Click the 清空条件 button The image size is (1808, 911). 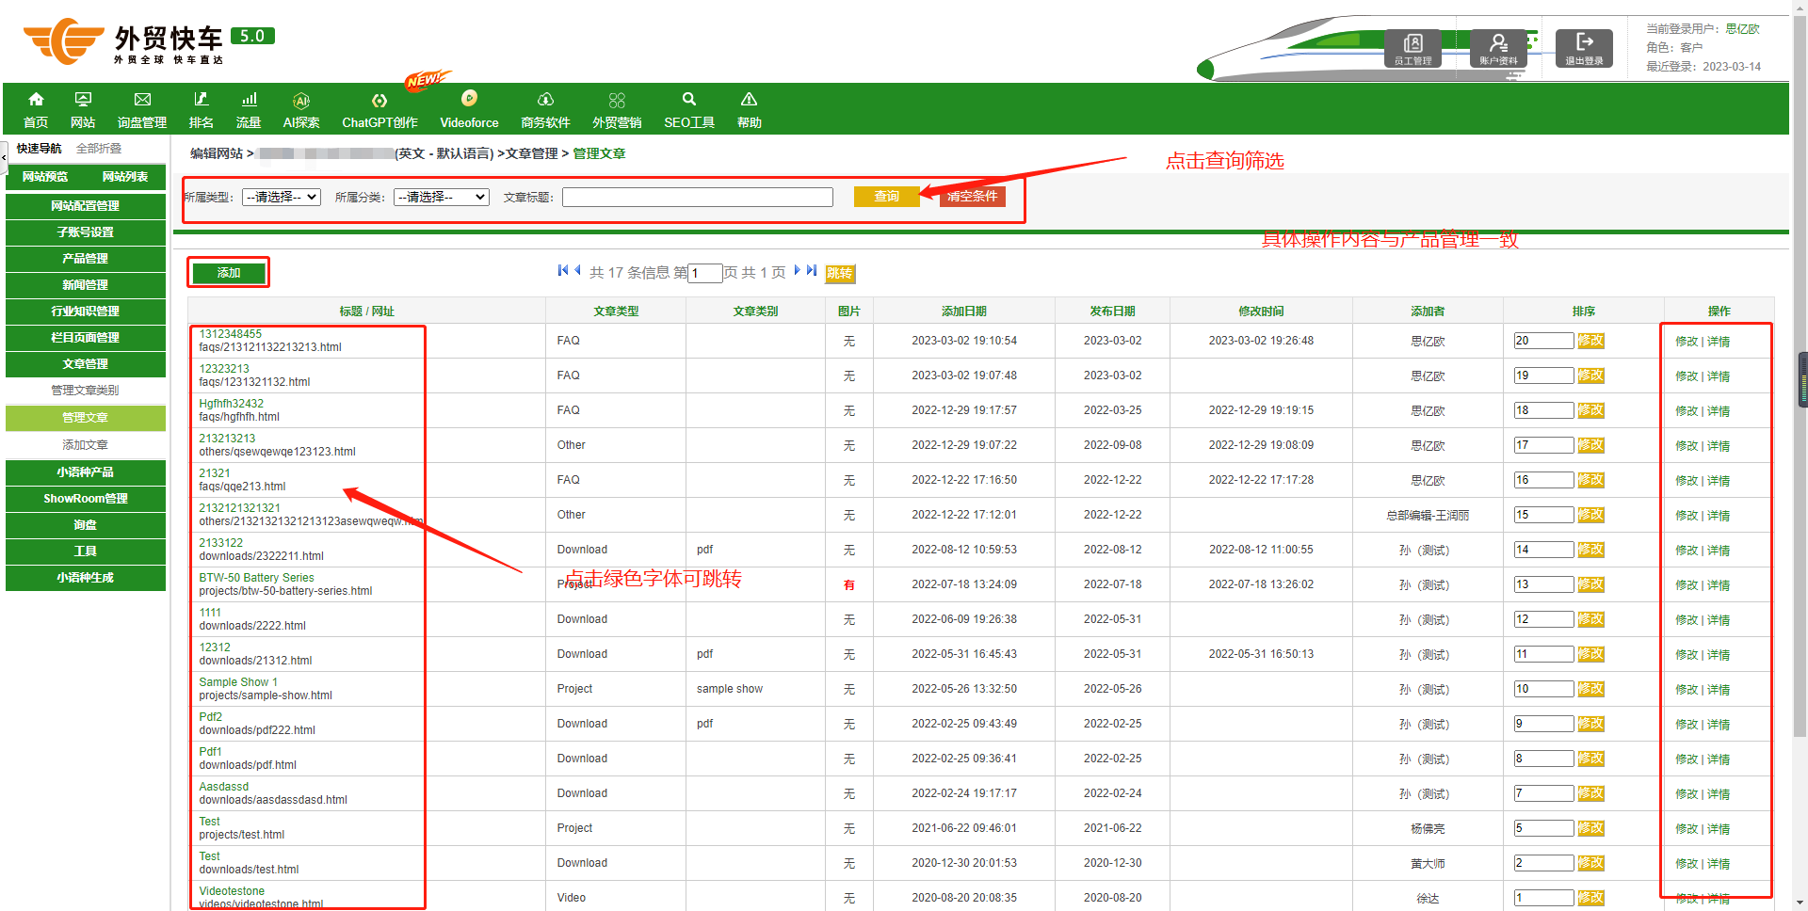click(973, 197)
